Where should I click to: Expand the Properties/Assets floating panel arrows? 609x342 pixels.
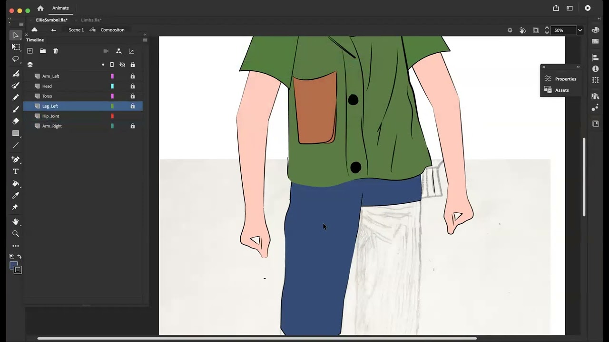(x=578, y=67)
